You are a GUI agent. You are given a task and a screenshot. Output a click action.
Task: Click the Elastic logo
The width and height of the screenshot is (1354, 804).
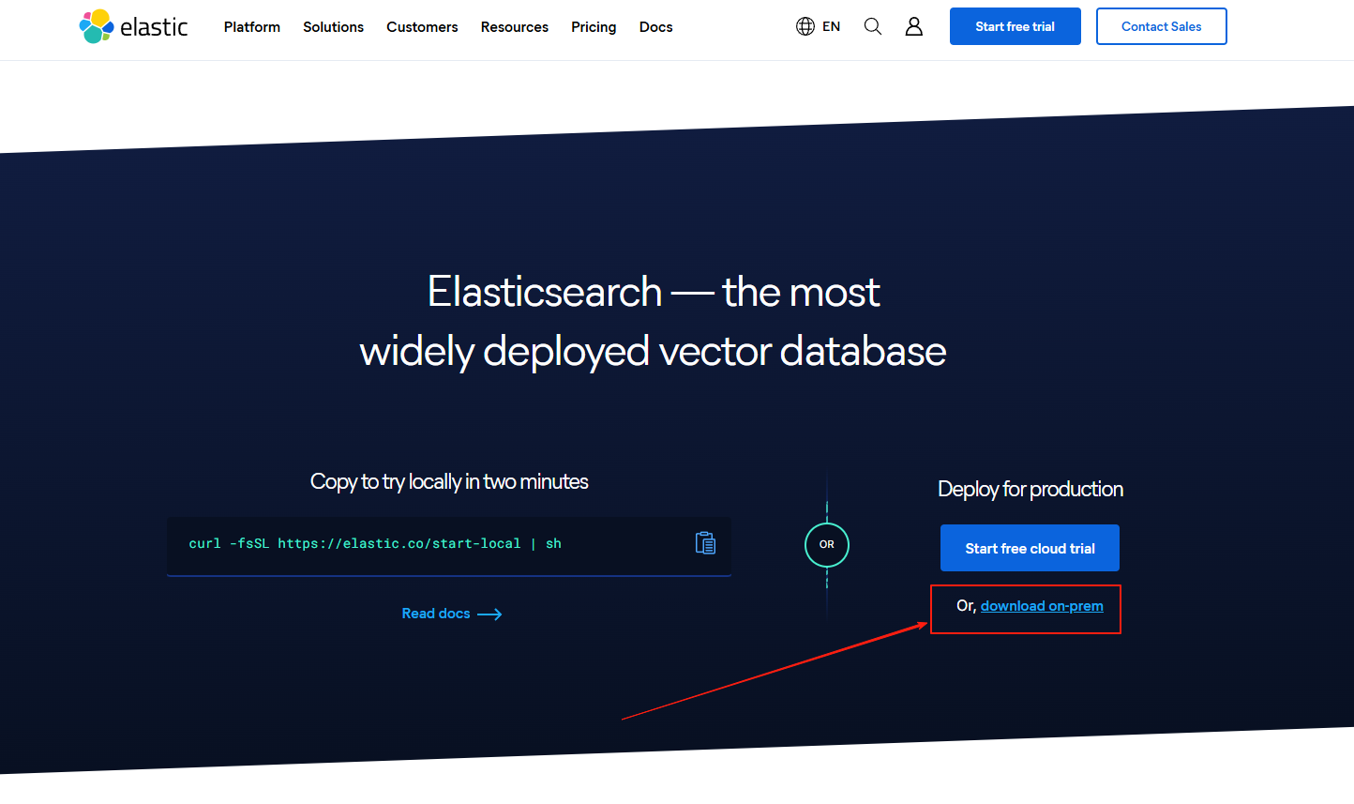(x=133, y=26)
